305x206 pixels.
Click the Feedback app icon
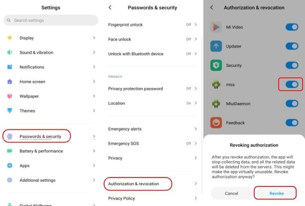[x=216, y=123]
